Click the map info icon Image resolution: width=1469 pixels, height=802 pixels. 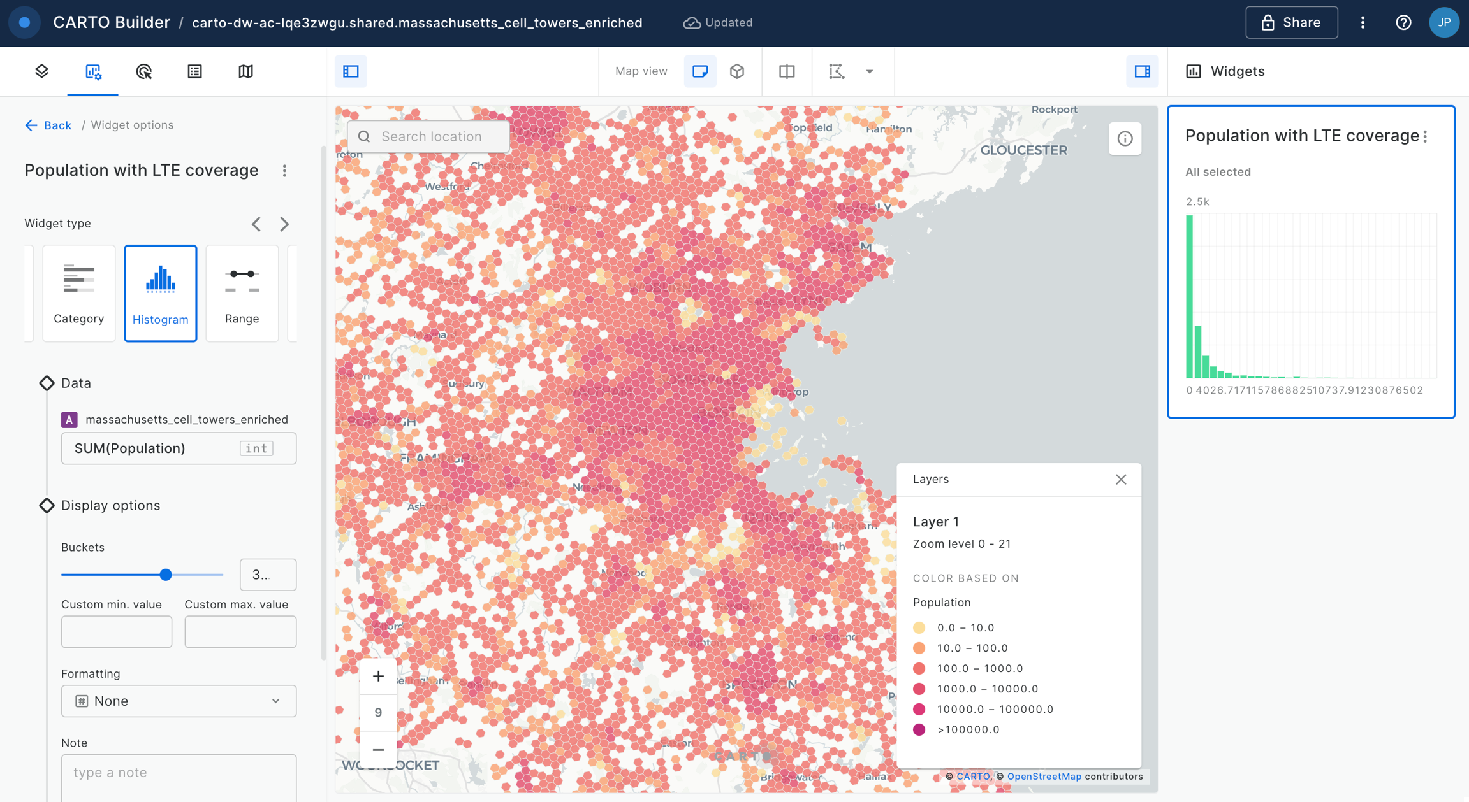[x=1125, y=139]
